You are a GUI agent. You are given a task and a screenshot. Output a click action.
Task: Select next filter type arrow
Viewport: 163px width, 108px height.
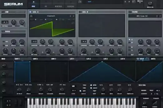point(160,16)
